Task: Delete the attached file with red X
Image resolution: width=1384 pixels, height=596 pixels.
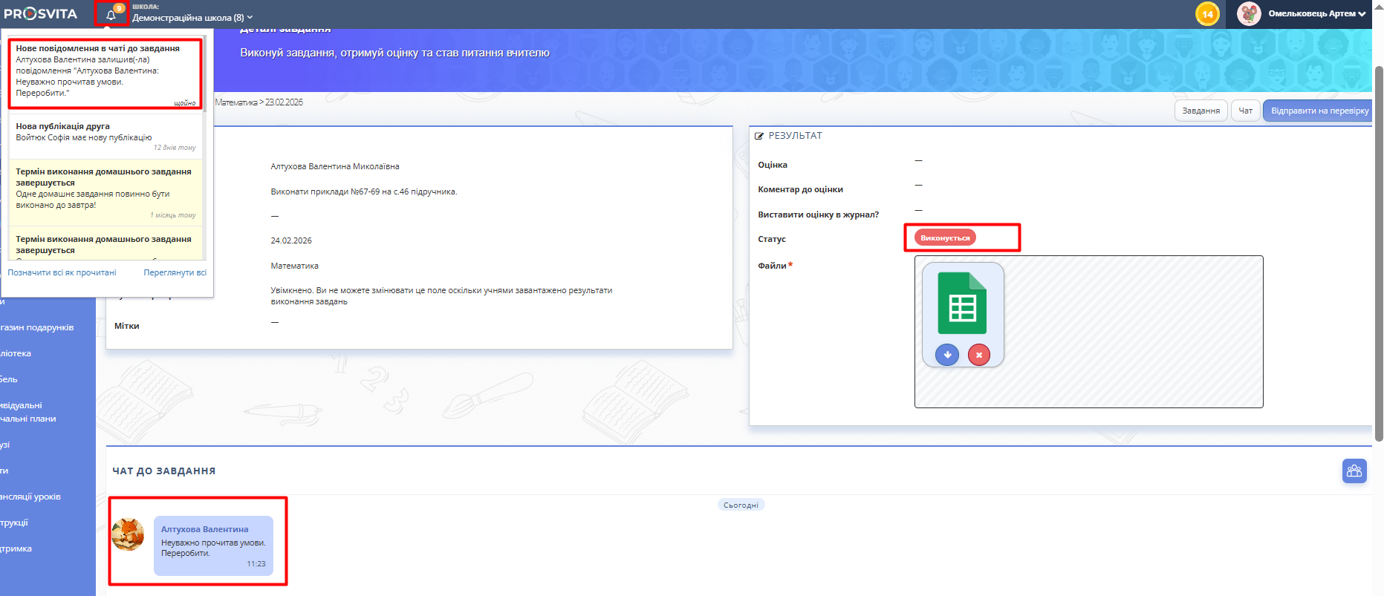Action: coord(979,356)
